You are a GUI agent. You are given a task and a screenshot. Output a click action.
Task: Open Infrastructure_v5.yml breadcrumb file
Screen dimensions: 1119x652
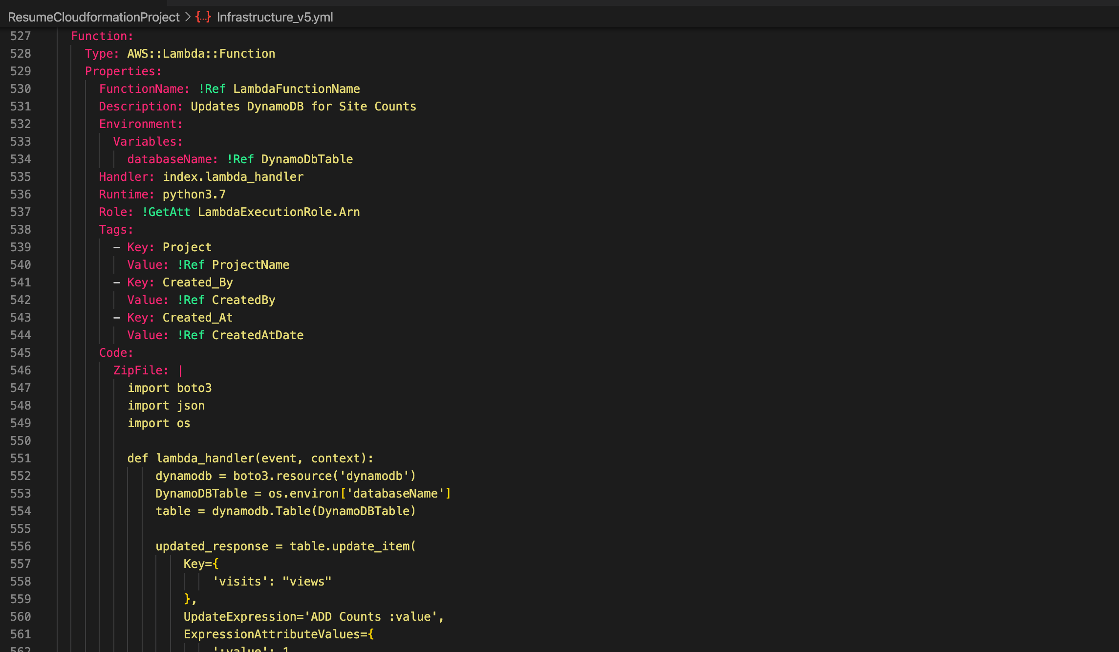coord(275,17)
